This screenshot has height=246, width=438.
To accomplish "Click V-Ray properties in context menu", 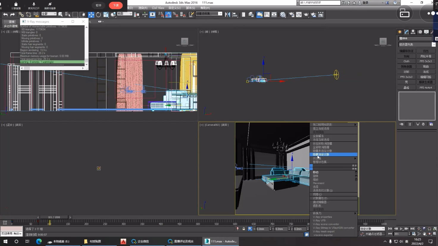I will coord(334,217).
